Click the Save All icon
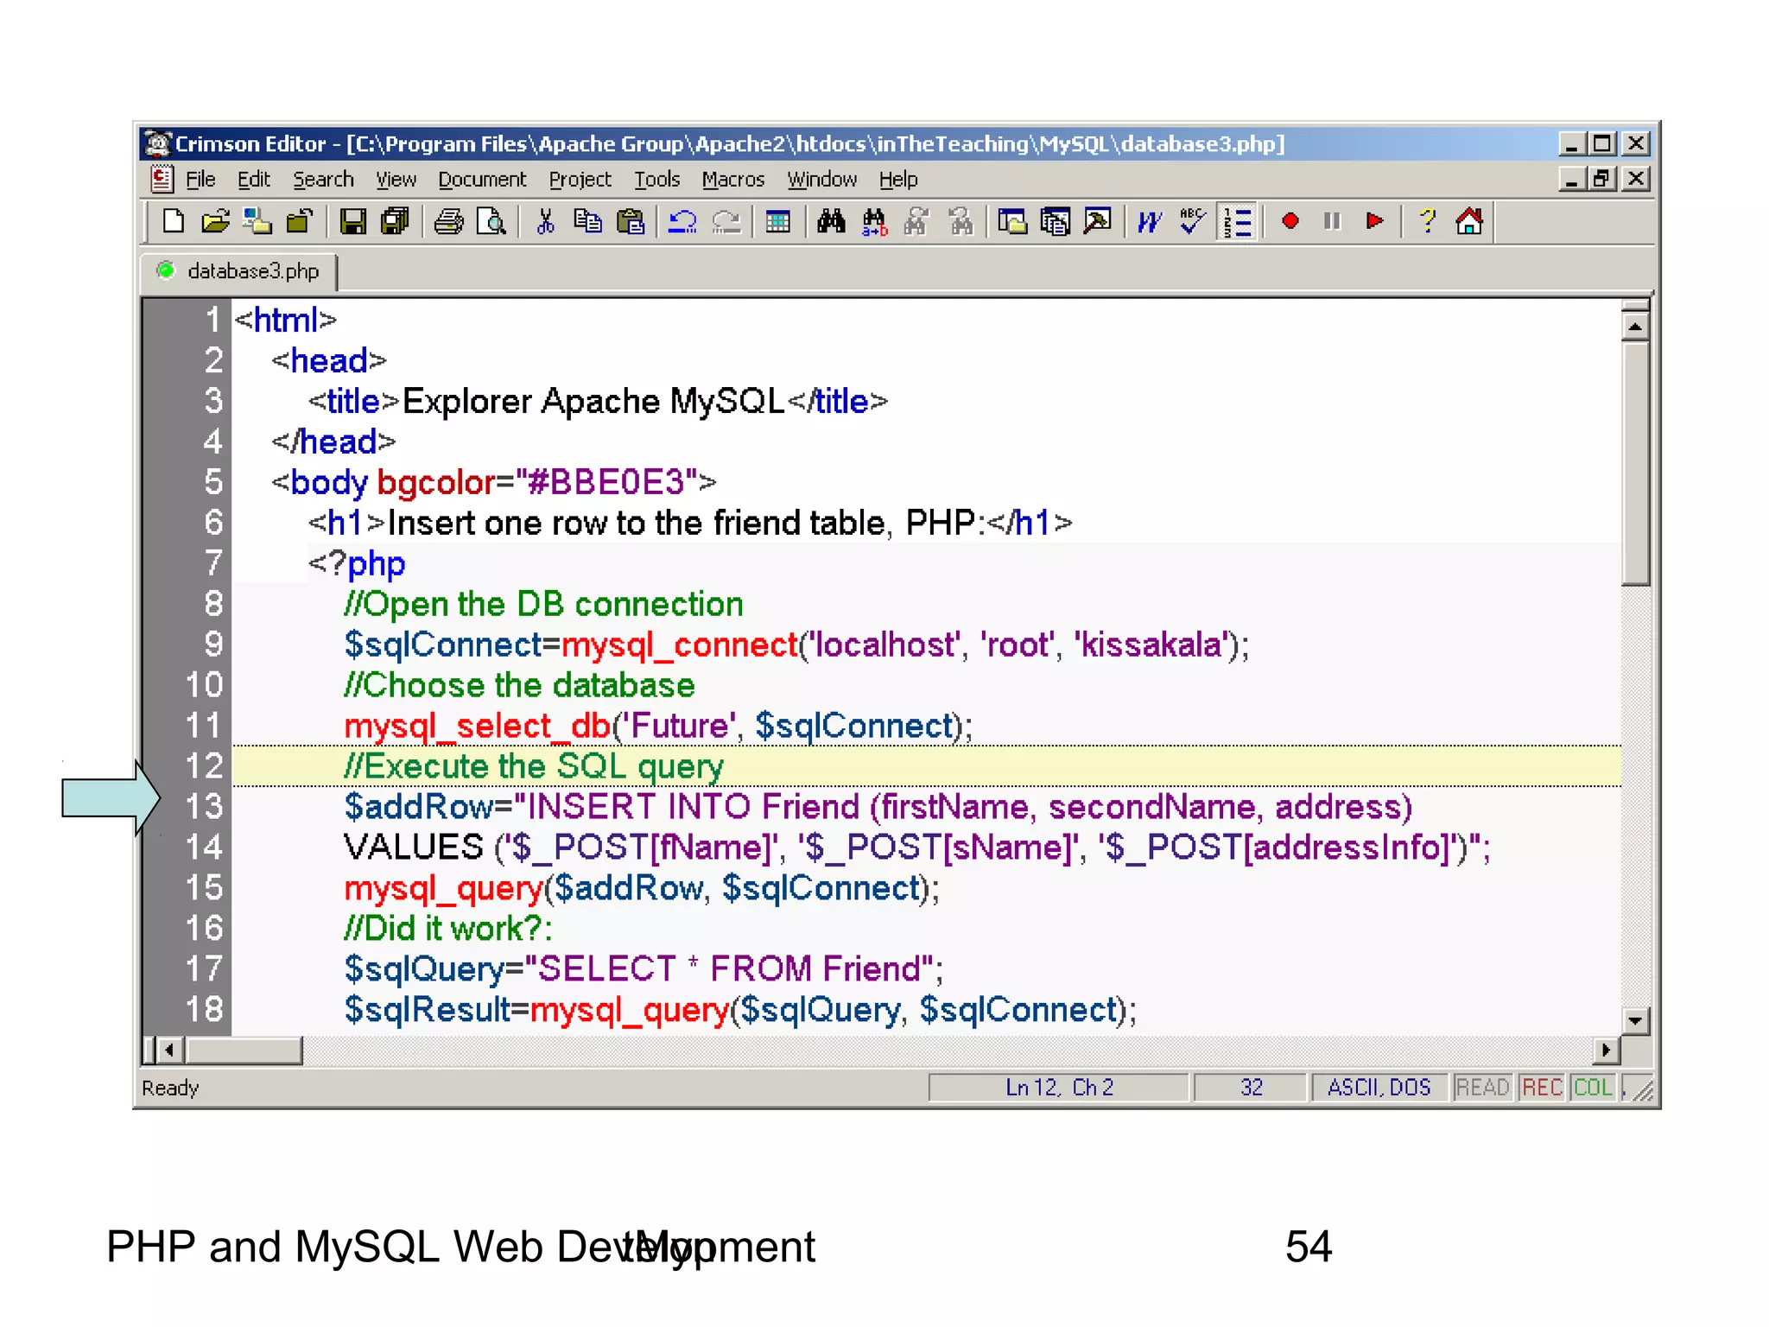1769x1327 pixels. tap(395, 222)
